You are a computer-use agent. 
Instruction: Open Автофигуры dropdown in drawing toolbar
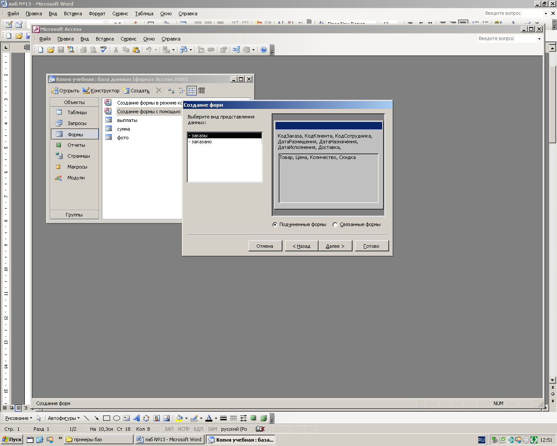point(64,418)
